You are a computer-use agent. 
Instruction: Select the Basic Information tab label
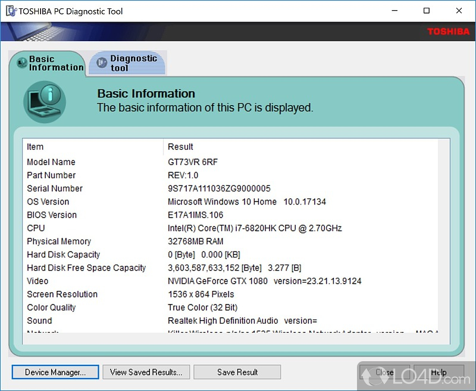pos(56,63)
